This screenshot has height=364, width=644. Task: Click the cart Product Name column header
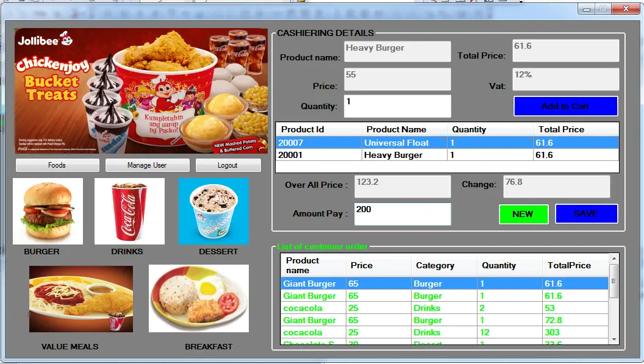pyautogui.click(x=404, y=129)
